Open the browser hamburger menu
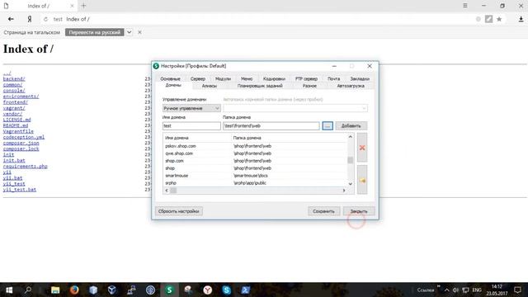 click(465, 6)
